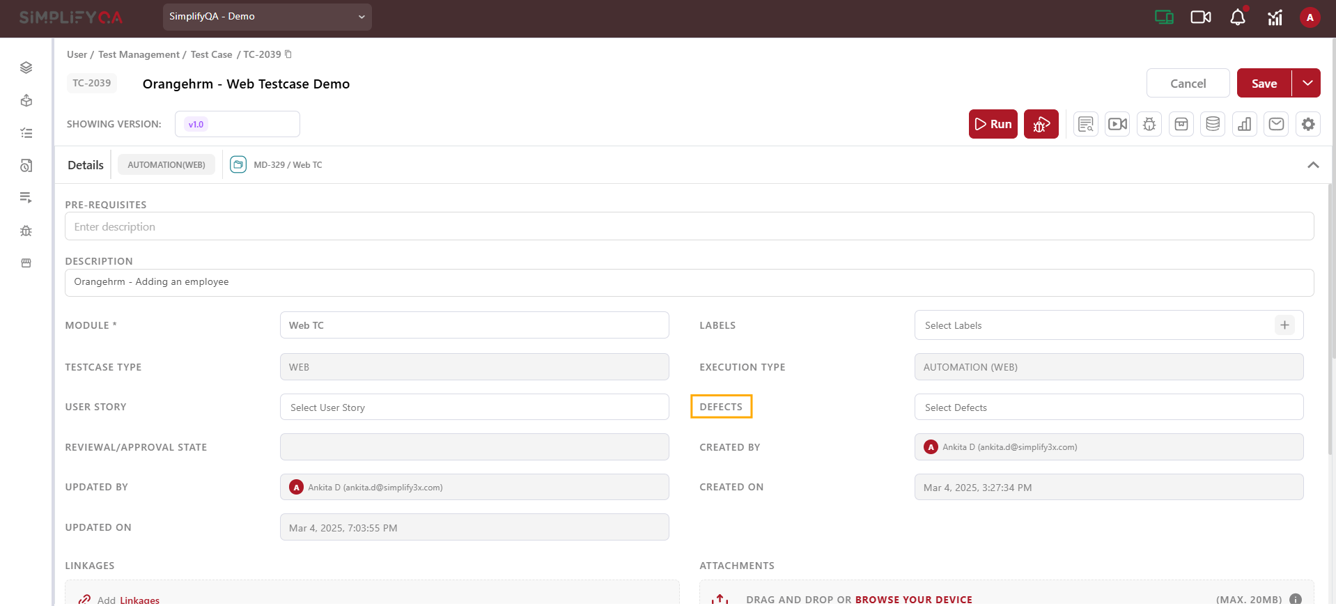Collapse the Details section chevron

click(x=1313, y=165)
